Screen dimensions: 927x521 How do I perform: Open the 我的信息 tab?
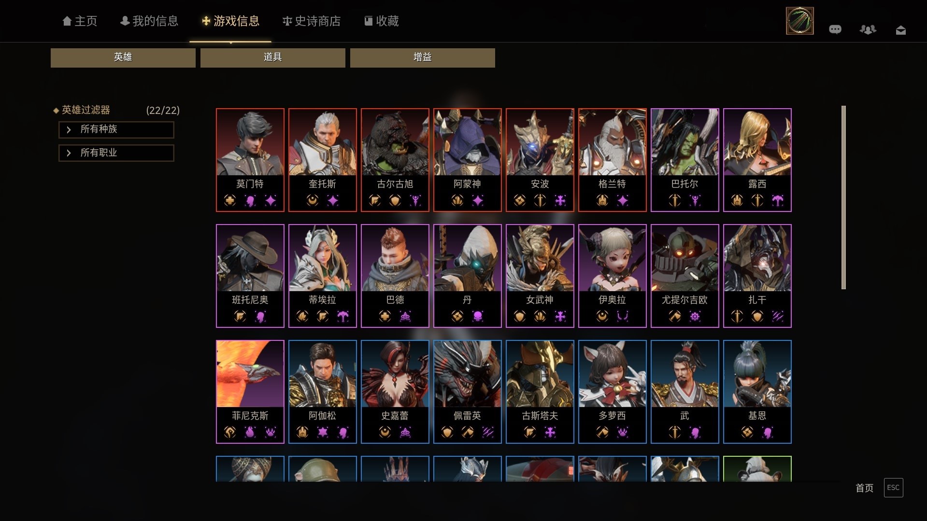pyautogui.click(x=149, y=21)
